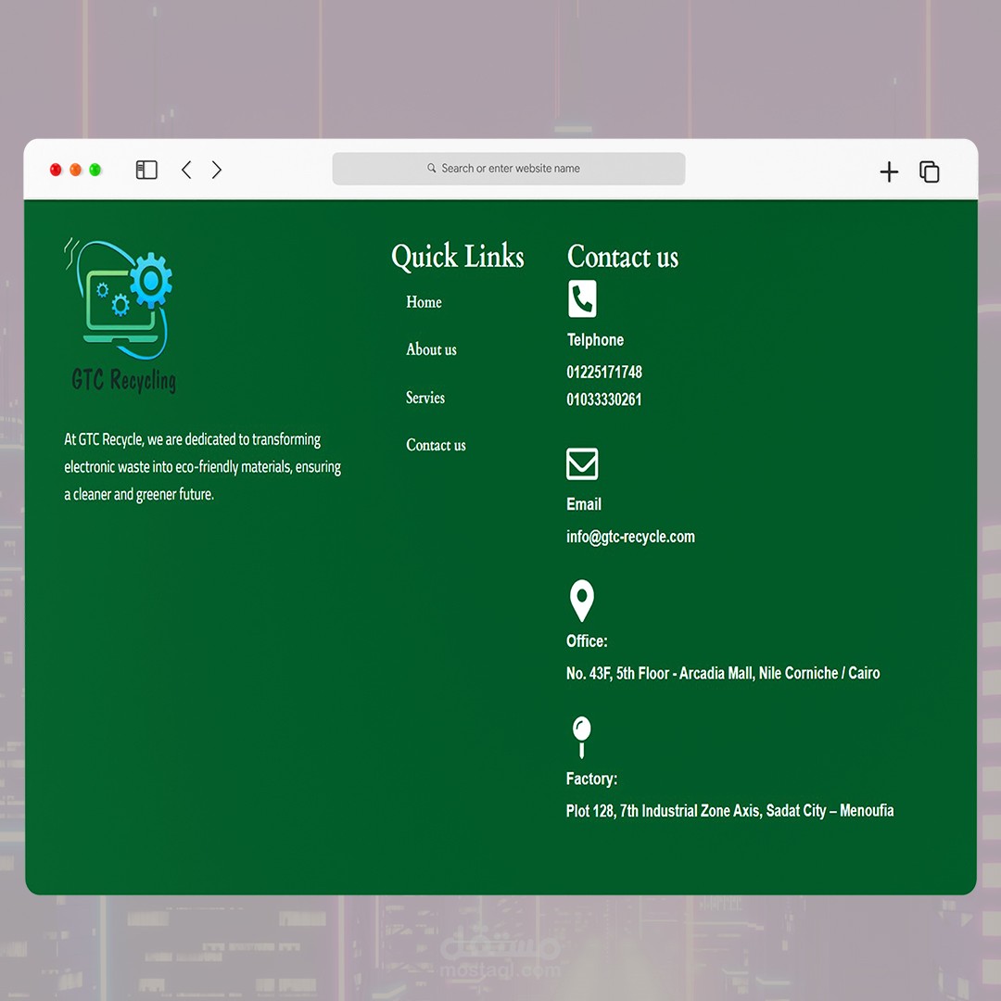Click the search magnifier icon in address bar
The image size is (1001, 1001).
432,168
